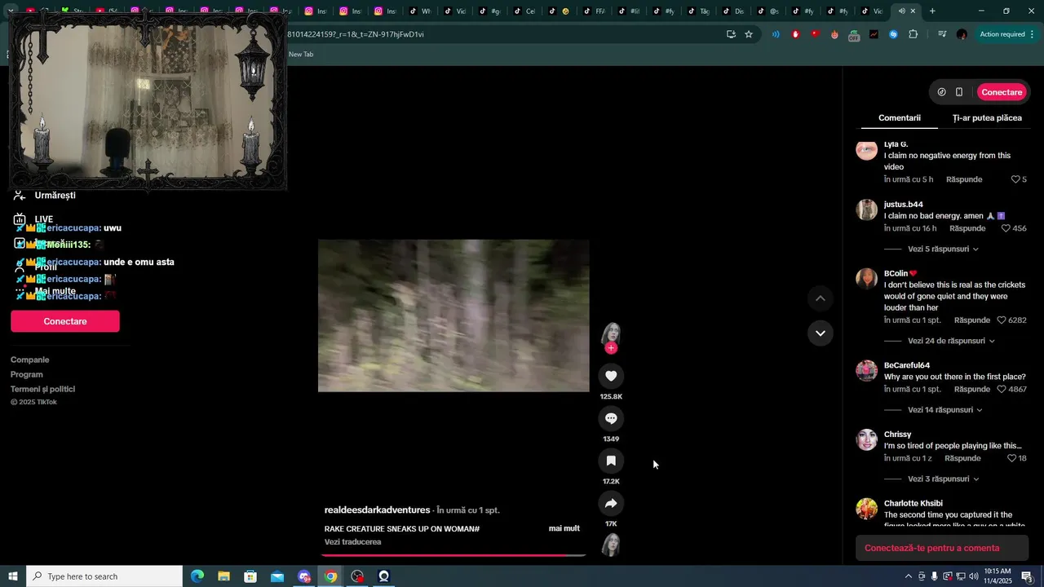Click the sidebar Conectare button
The height and width of the screenshot is (587, 1044).
(65, 321)
